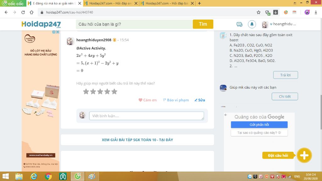Click the 'Câu hỏi của bạn là gì?' search field
Screen dimensions: 322x181
pos(134,24)
